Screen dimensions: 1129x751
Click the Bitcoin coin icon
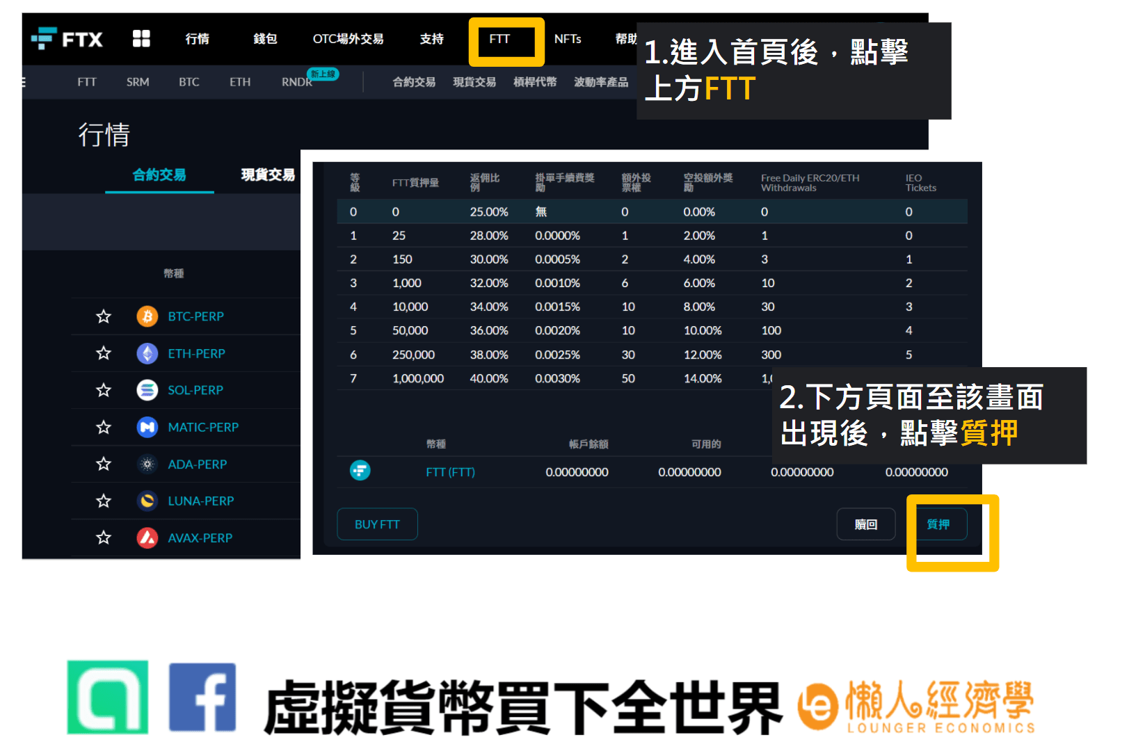click(x=147, y=317)
